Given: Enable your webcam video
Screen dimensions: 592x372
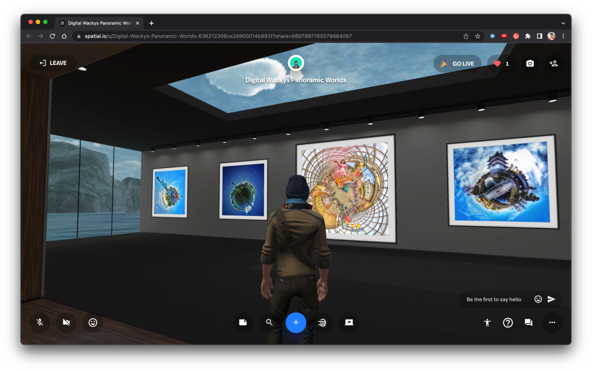Looking at the screenshot, I should click(66, 323).
